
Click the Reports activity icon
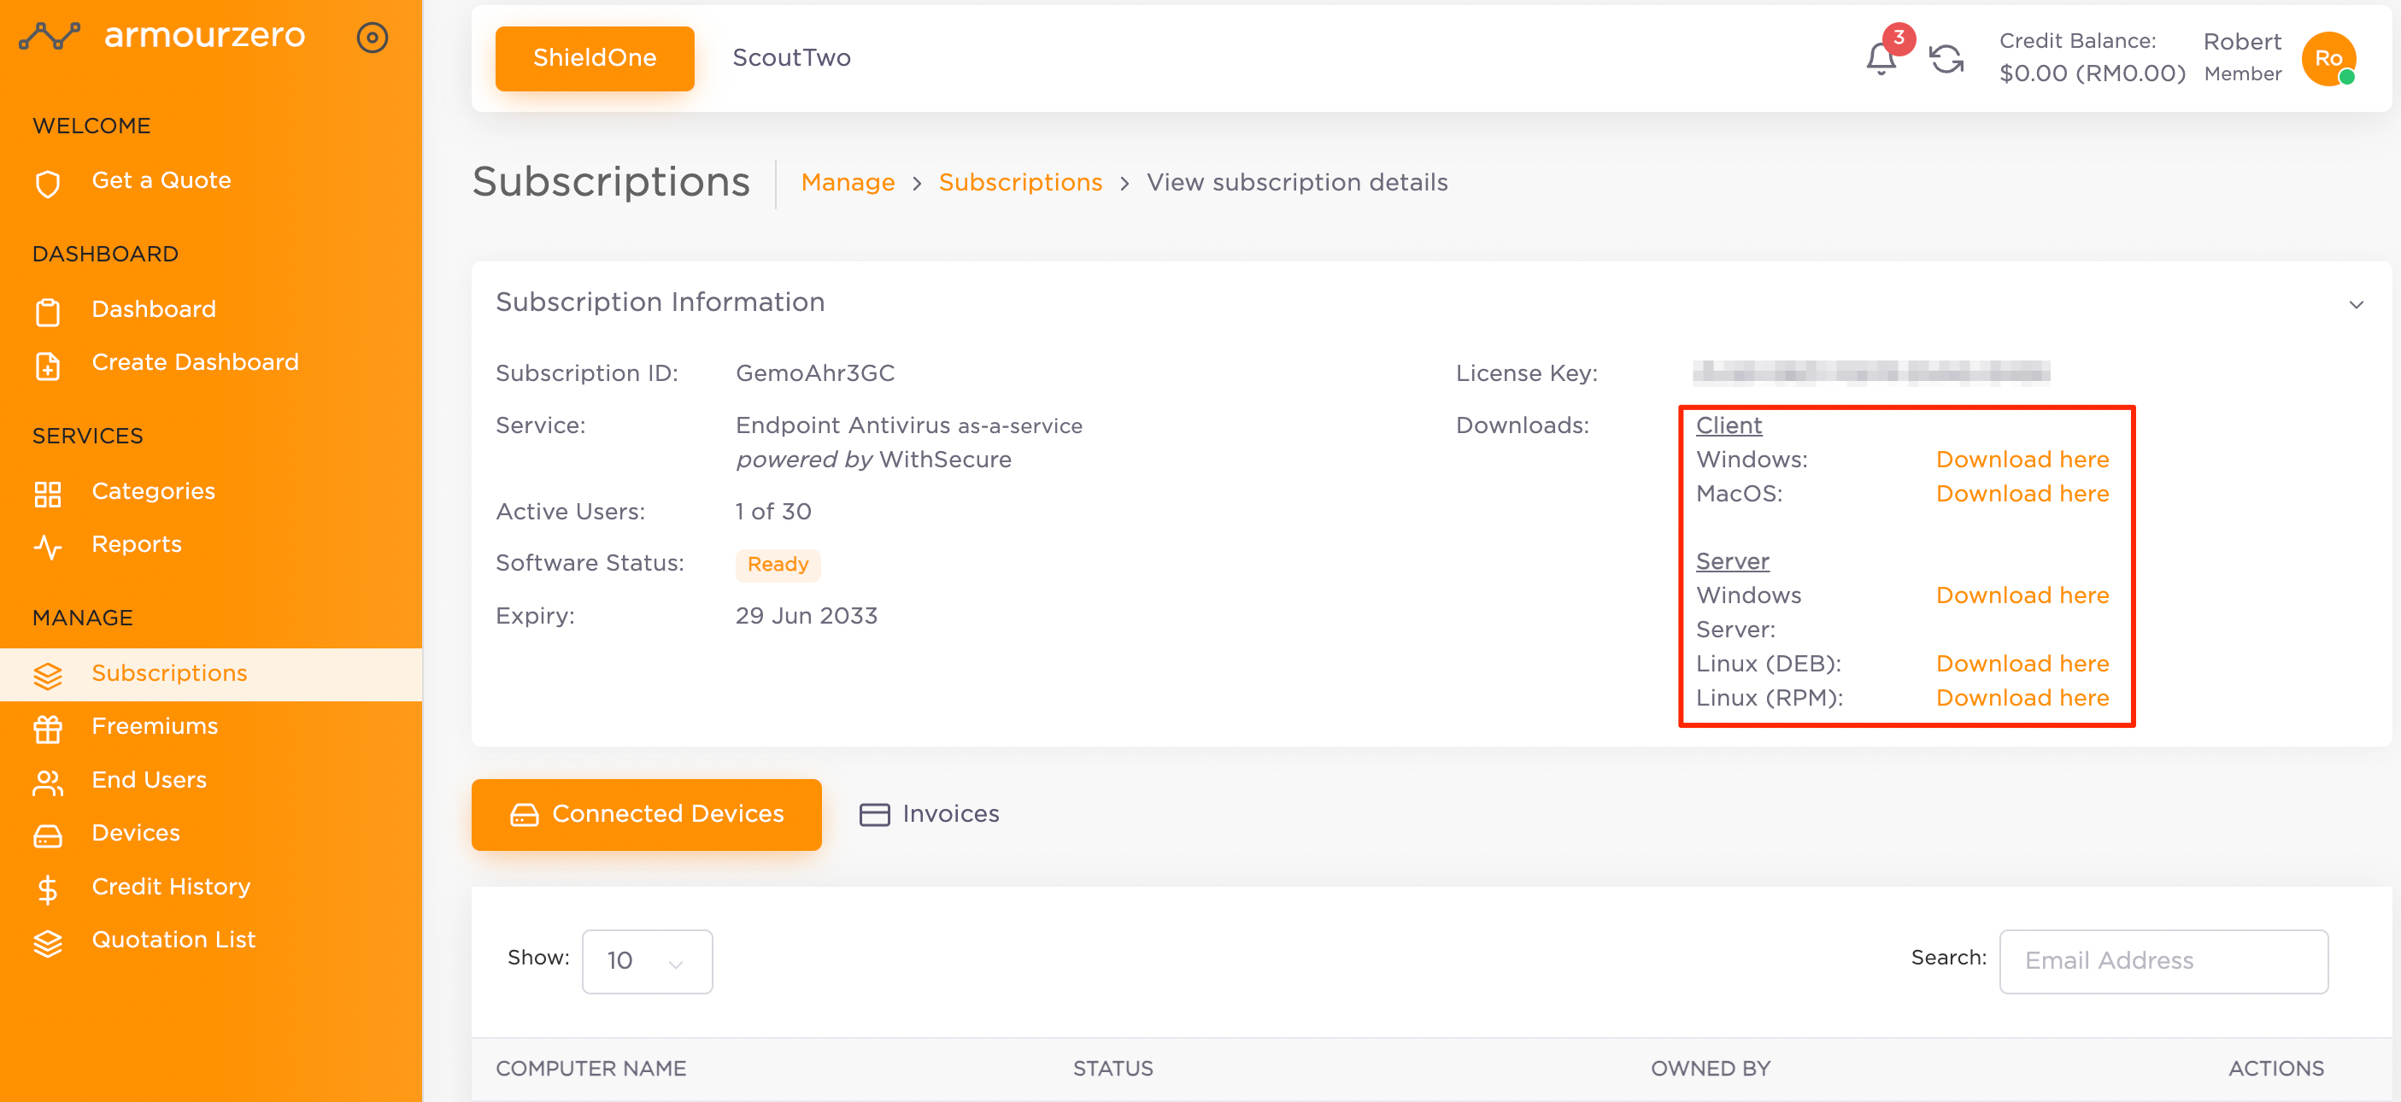click(x=48, y=546)
